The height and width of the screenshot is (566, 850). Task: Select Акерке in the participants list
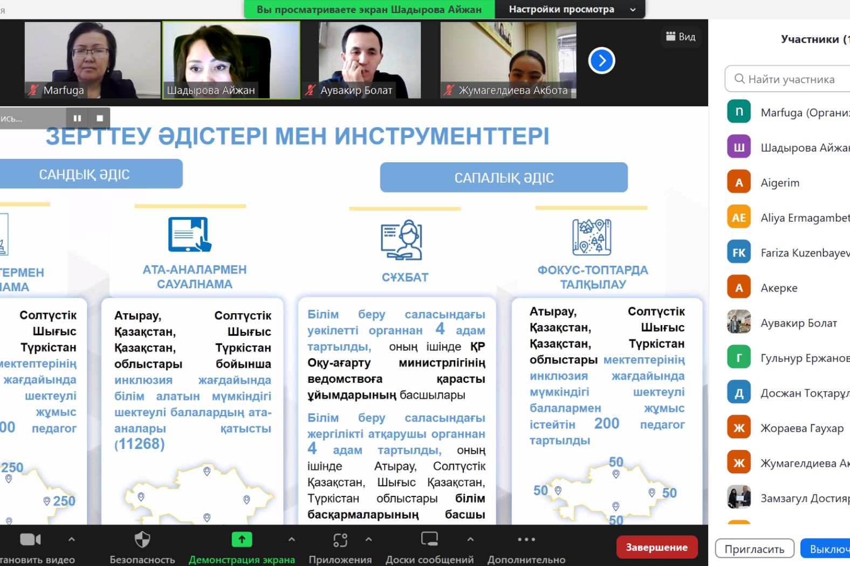tap(779, 288)
